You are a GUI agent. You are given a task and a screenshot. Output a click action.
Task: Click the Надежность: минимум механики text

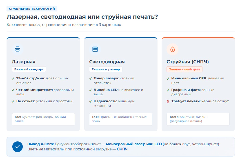[x=114, y=103]
